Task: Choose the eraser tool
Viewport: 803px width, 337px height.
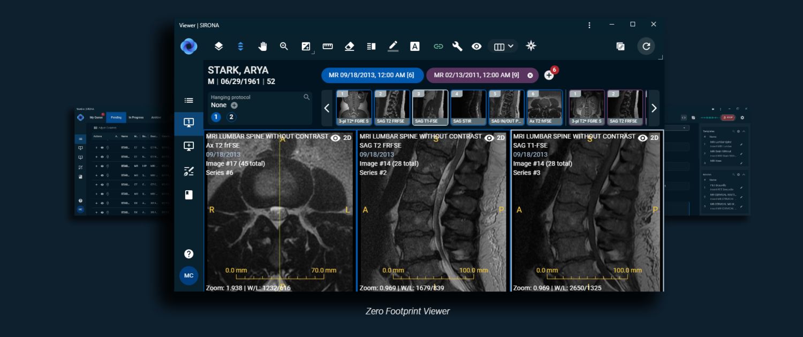Action: coord(350,46)
